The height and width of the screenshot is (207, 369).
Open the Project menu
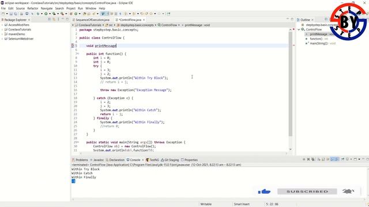[x=71, y=9]
